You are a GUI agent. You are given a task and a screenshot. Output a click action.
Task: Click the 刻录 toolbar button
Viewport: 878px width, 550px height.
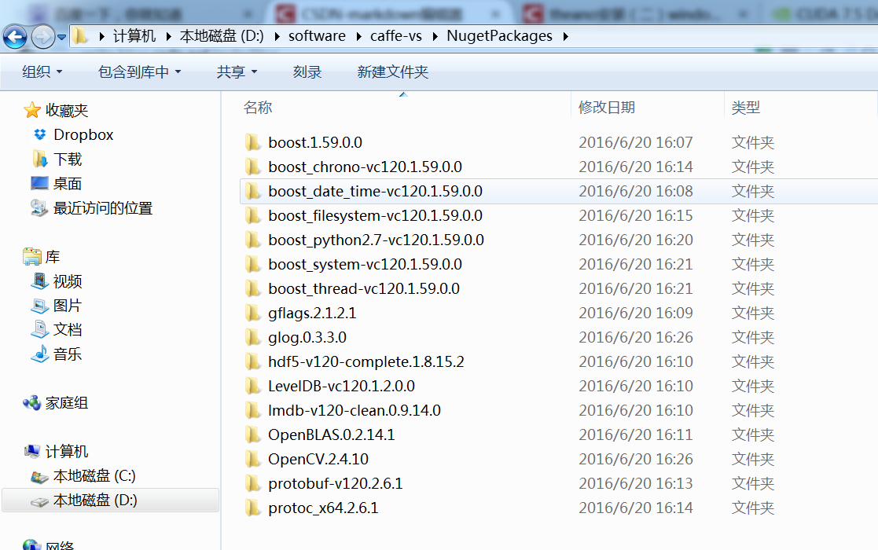pos(307,72)
